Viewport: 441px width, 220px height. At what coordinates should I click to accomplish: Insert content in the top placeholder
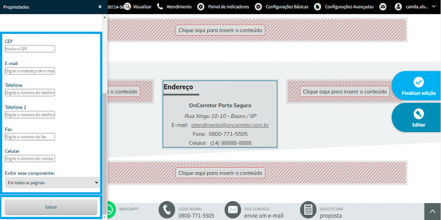[220, 30]
